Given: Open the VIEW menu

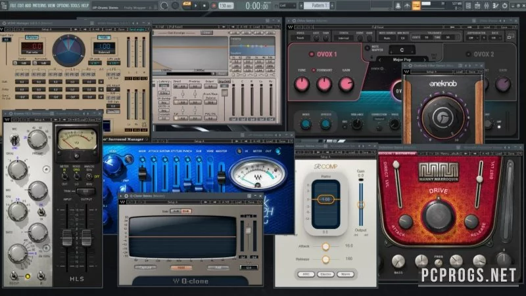Looking at the screenshot, I should [x=51, y=5].
